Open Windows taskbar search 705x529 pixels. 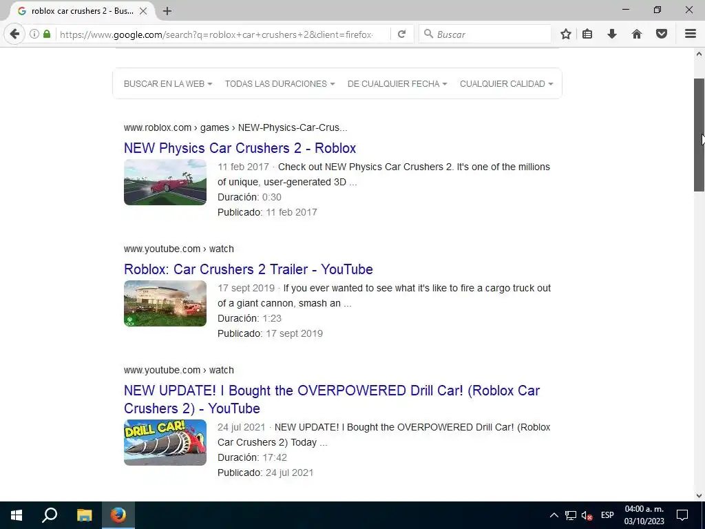(x=50, y=515)
